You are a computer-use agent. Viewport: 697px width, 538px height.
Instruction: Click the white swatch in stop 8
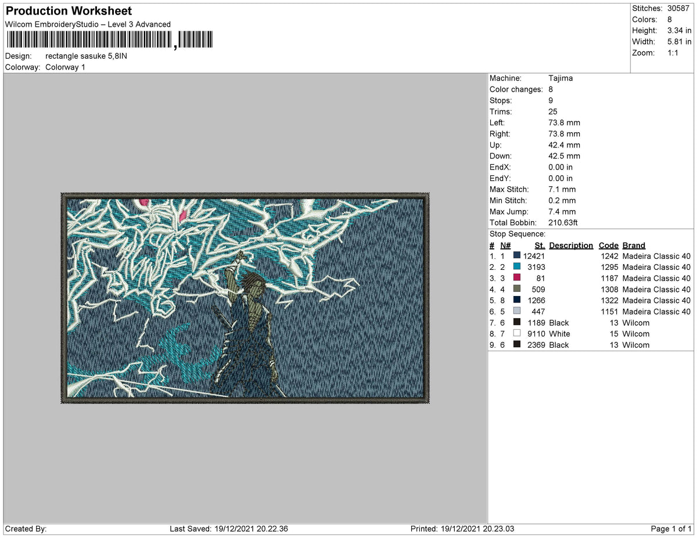(517, 334)
